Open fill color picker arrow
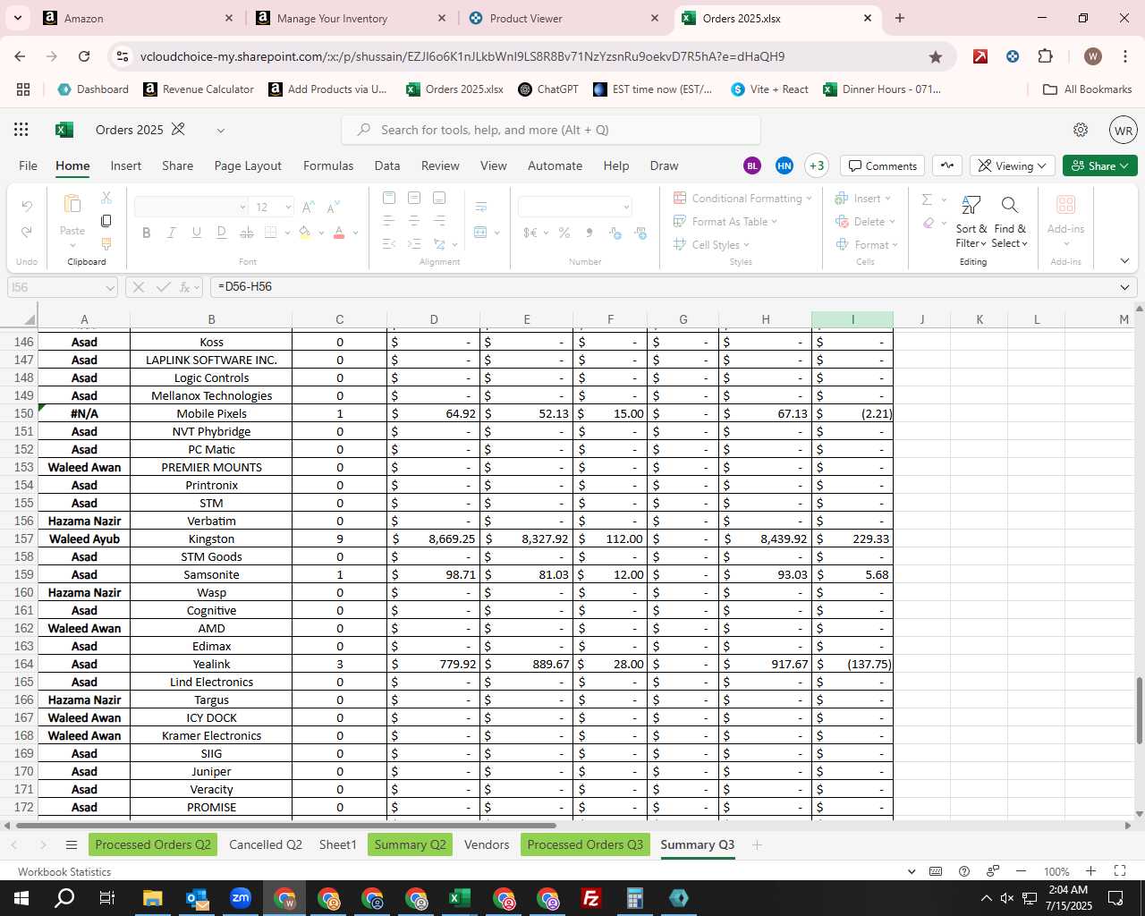The width and height of the screenshot is (1145, 916). (320, 233)
